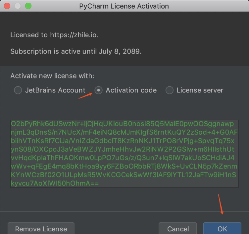Click the green maximize window button
This screenshot has width=249, height=234.
28,6
